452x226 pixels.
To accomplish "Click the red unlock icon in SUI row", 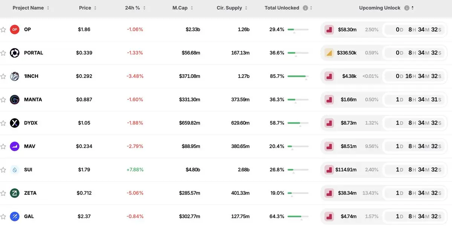I will pyautogui.click(x=329, y=169).
